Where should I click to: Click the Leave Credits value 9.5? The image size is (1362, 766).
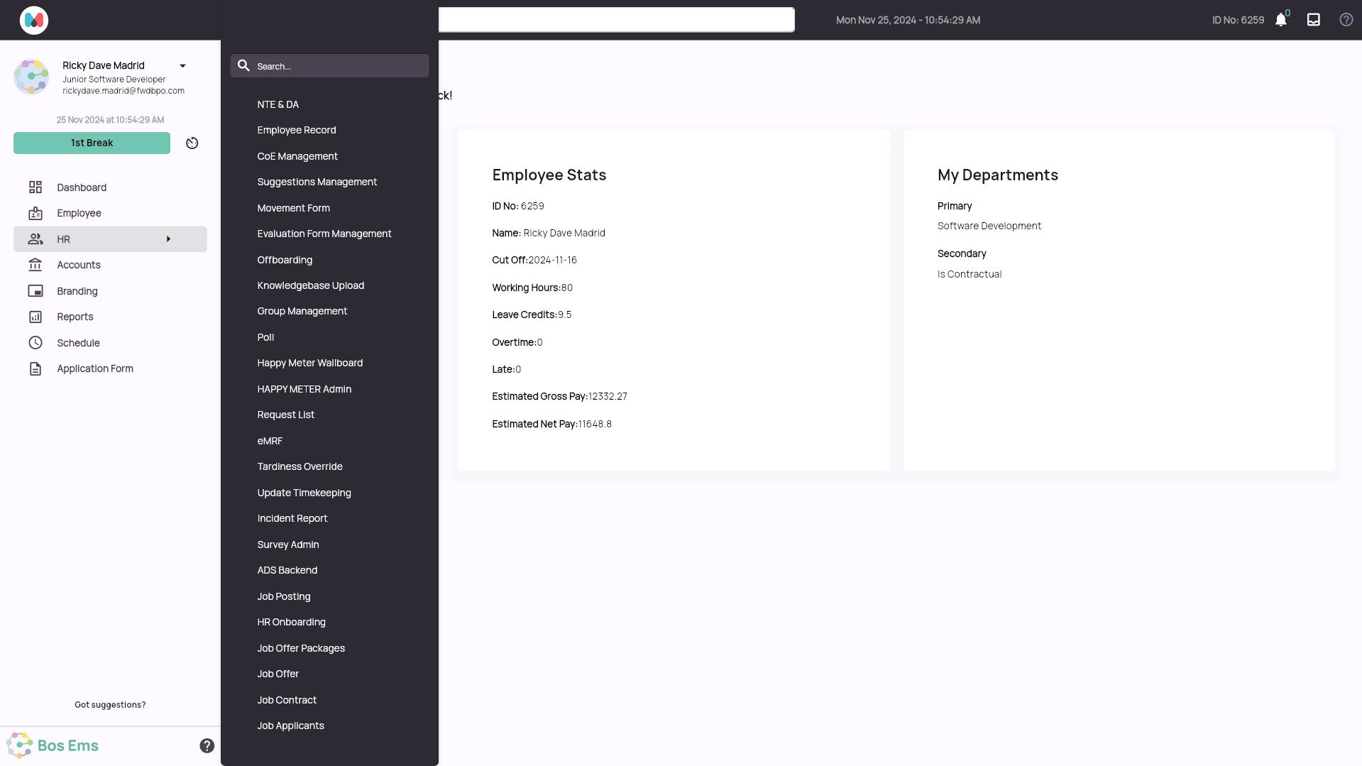pyautogui.click(x=565, y=314)
